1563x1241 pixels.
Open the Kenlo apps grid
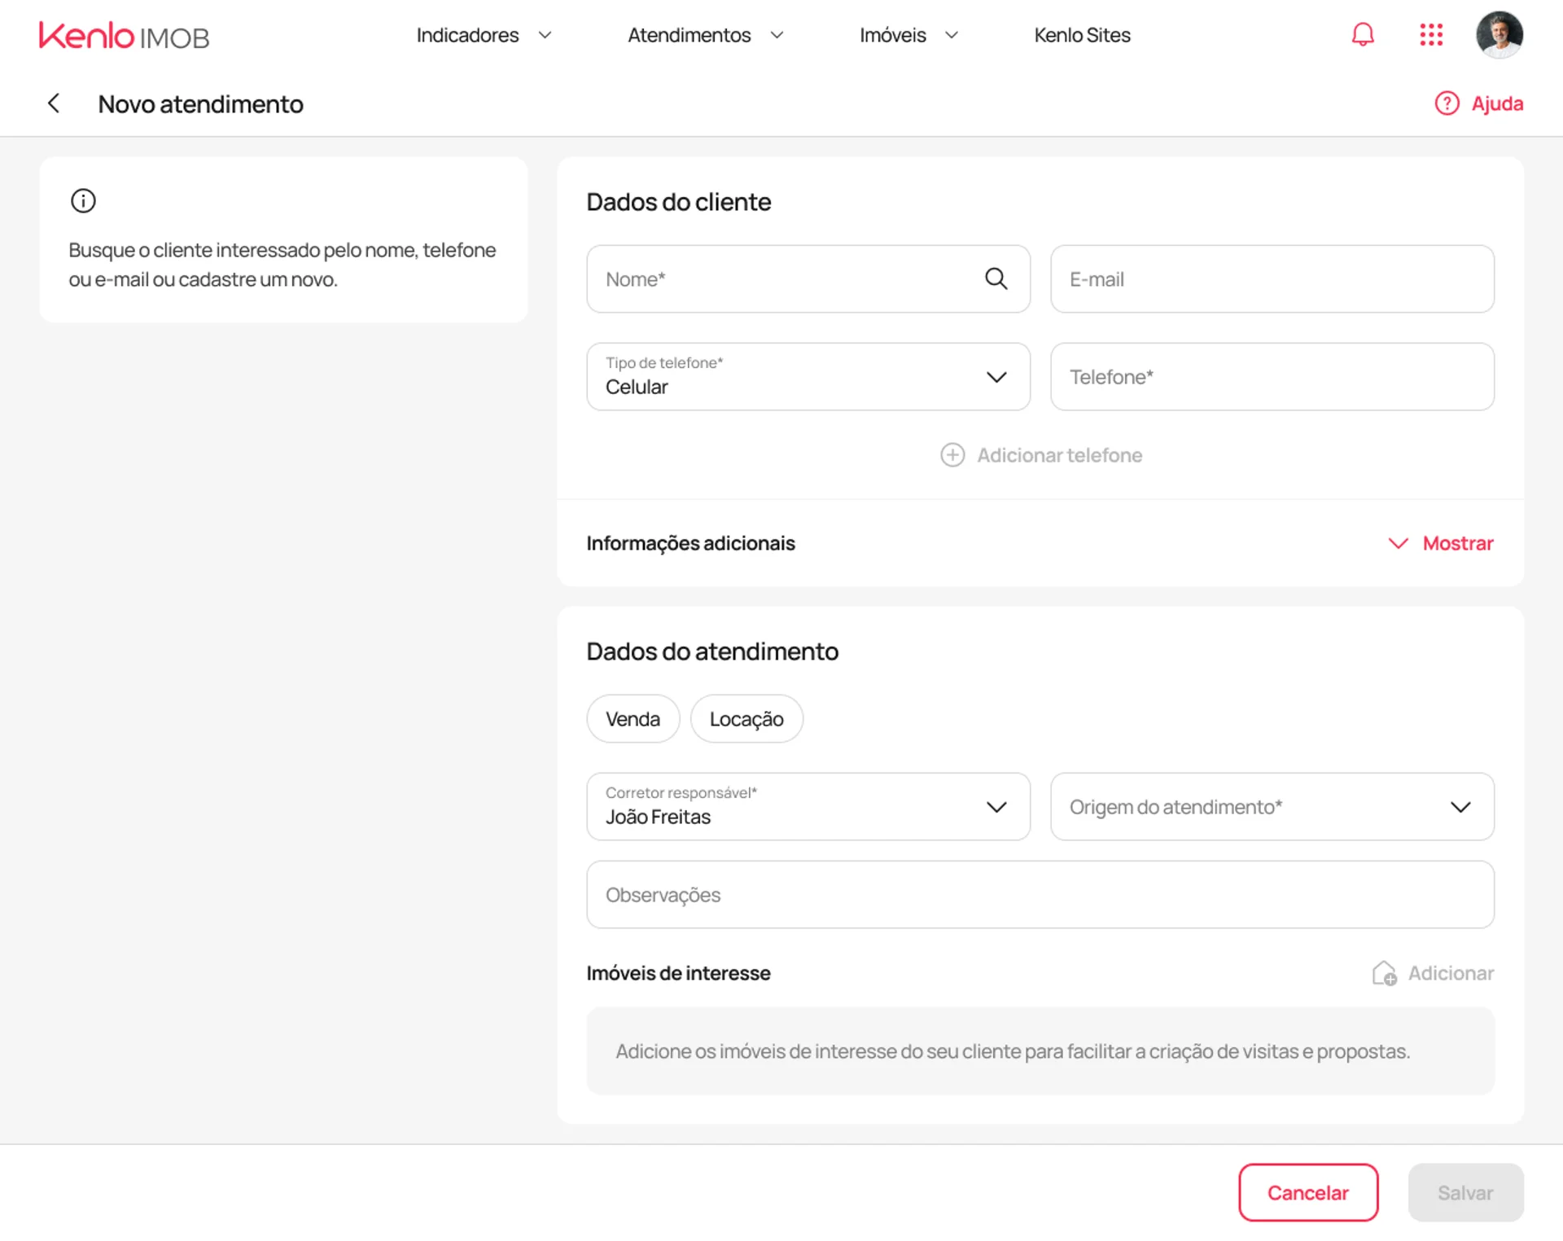click(1430, 34)
